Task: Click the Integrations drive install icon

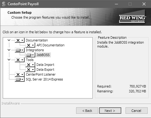Action: tap(20, 50)
